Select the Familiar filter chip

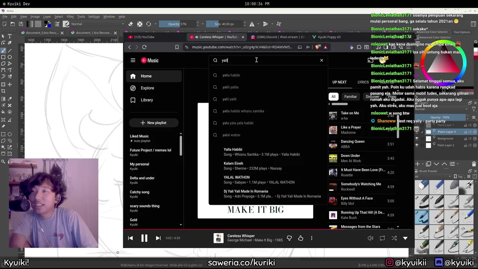point(350,96)
